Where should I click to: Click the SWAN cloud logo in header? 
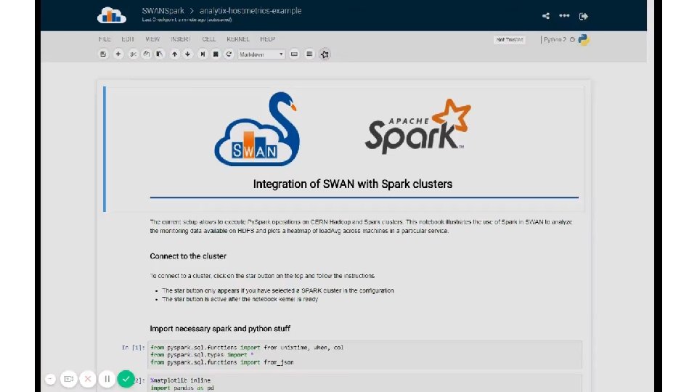(x=112, y=15)
